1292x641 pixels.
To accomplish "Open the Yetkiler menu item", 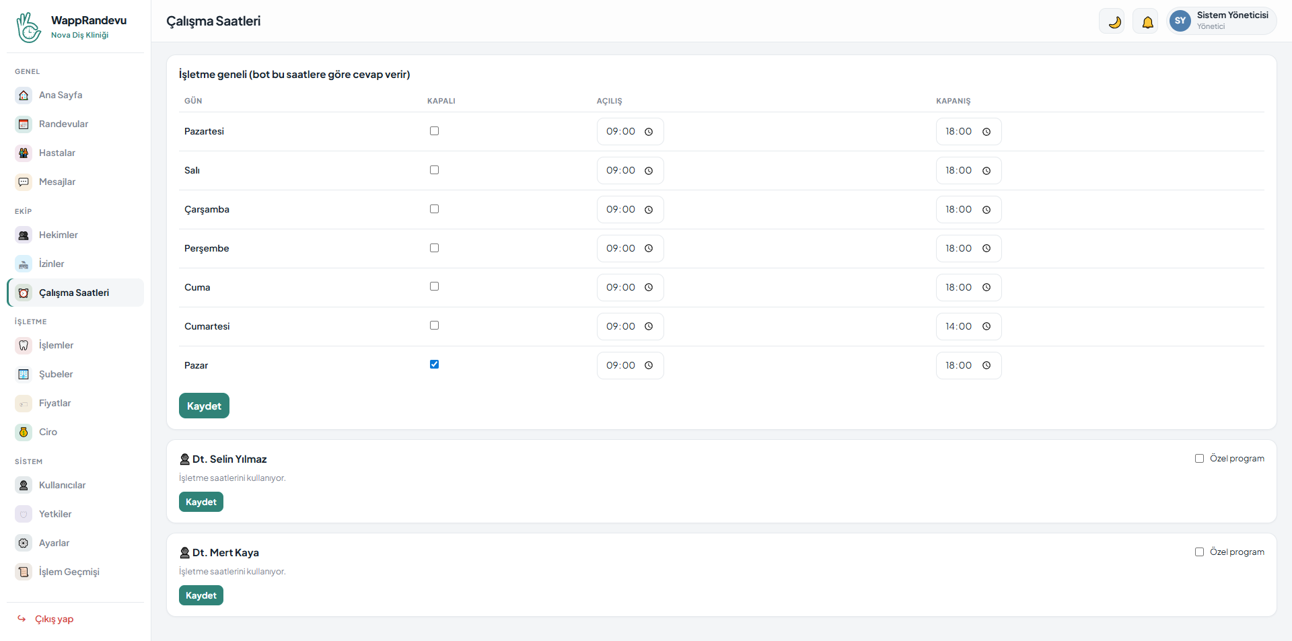I will click(75, 514).
